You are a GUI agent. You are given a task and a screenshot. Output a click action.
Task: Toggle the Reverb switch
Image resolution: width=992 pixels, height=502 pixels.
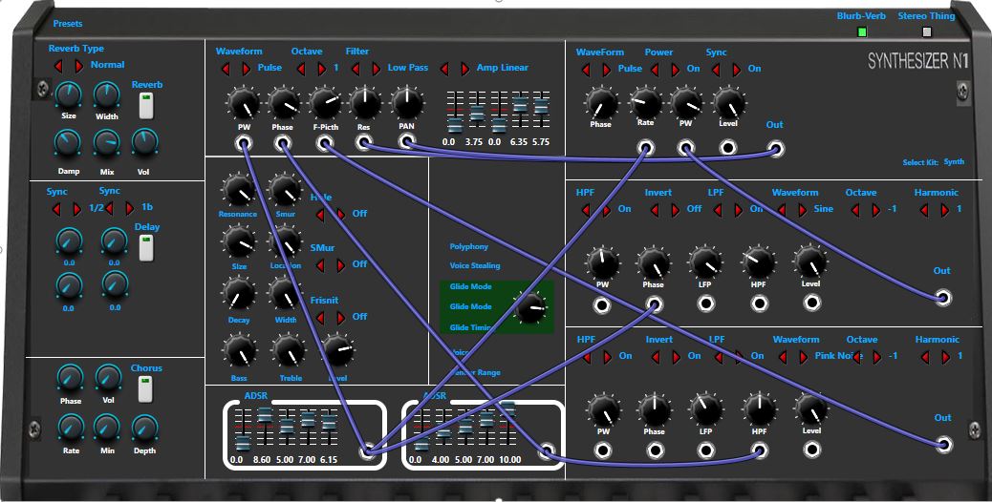pyautogui.click(x=146, y=106)
